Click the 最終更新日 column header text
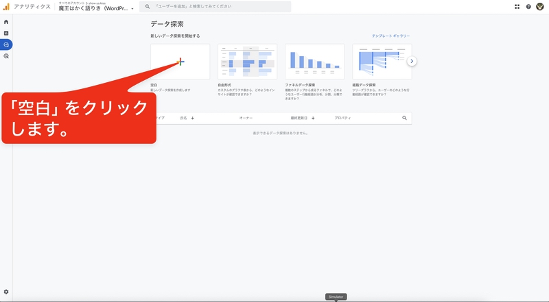This screenshot has height=302, width=549. pos(299,118)
